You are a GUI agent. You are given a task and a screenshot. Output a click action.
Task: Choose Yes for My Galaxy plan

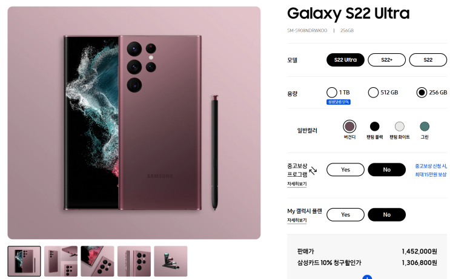click(x=346, y=215)
